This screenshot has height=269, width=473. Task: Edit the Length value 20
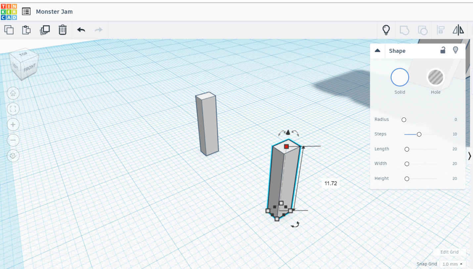click(x=455, y=149)
